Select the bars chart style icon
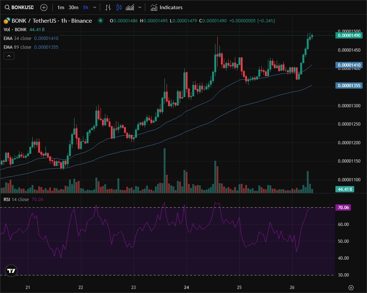Viewport: 367px width, 293px height. point(108,7)
